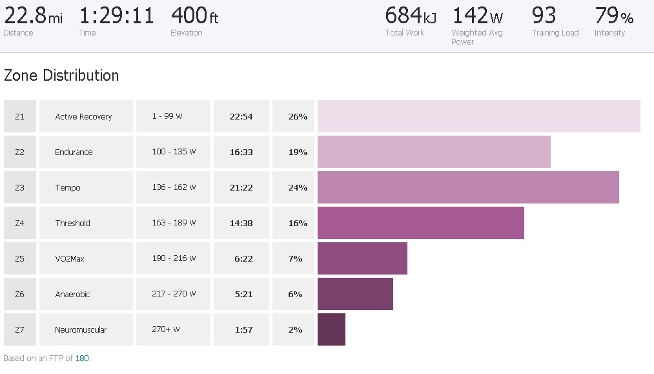Click the Tempo zone name cell
This screenshot has width=654, height=374.
(x=68, y=188)
